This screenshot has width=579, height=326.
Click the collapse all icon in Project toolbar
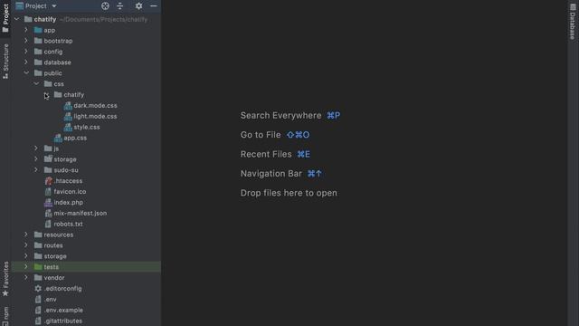(120, 6)
